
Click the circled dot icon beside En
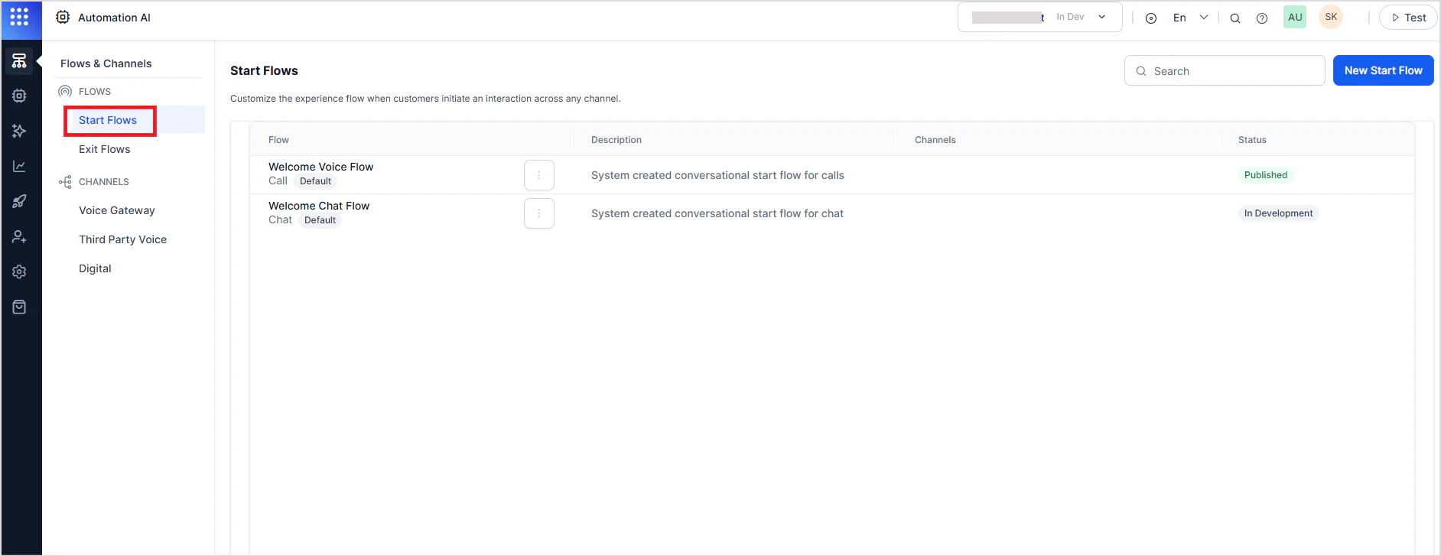[x=1150, y=18]
